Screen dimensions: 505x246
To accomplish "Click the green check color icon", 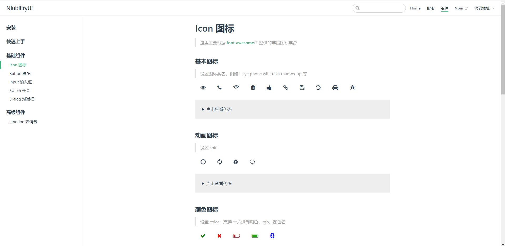I will pos(203,236).
